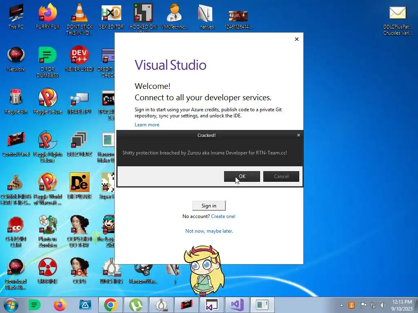
Task: Select the COMMUNISTS HATE THIS money bag icon
Action: point(16,190)
